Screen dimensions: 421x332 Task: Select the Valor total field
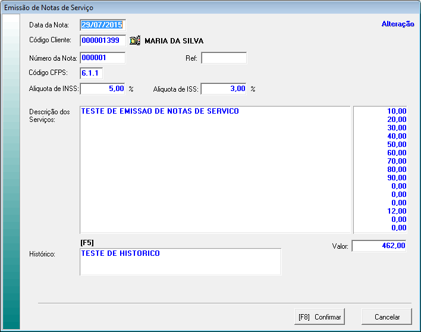[x=379, y=246]
